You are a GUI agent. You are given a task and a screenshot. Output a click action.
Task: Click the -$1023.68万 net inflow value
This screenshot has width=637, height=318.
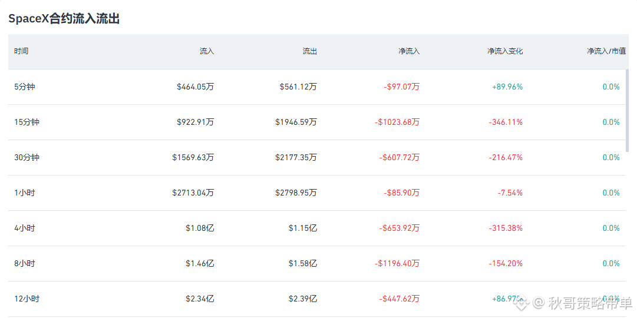397,122
